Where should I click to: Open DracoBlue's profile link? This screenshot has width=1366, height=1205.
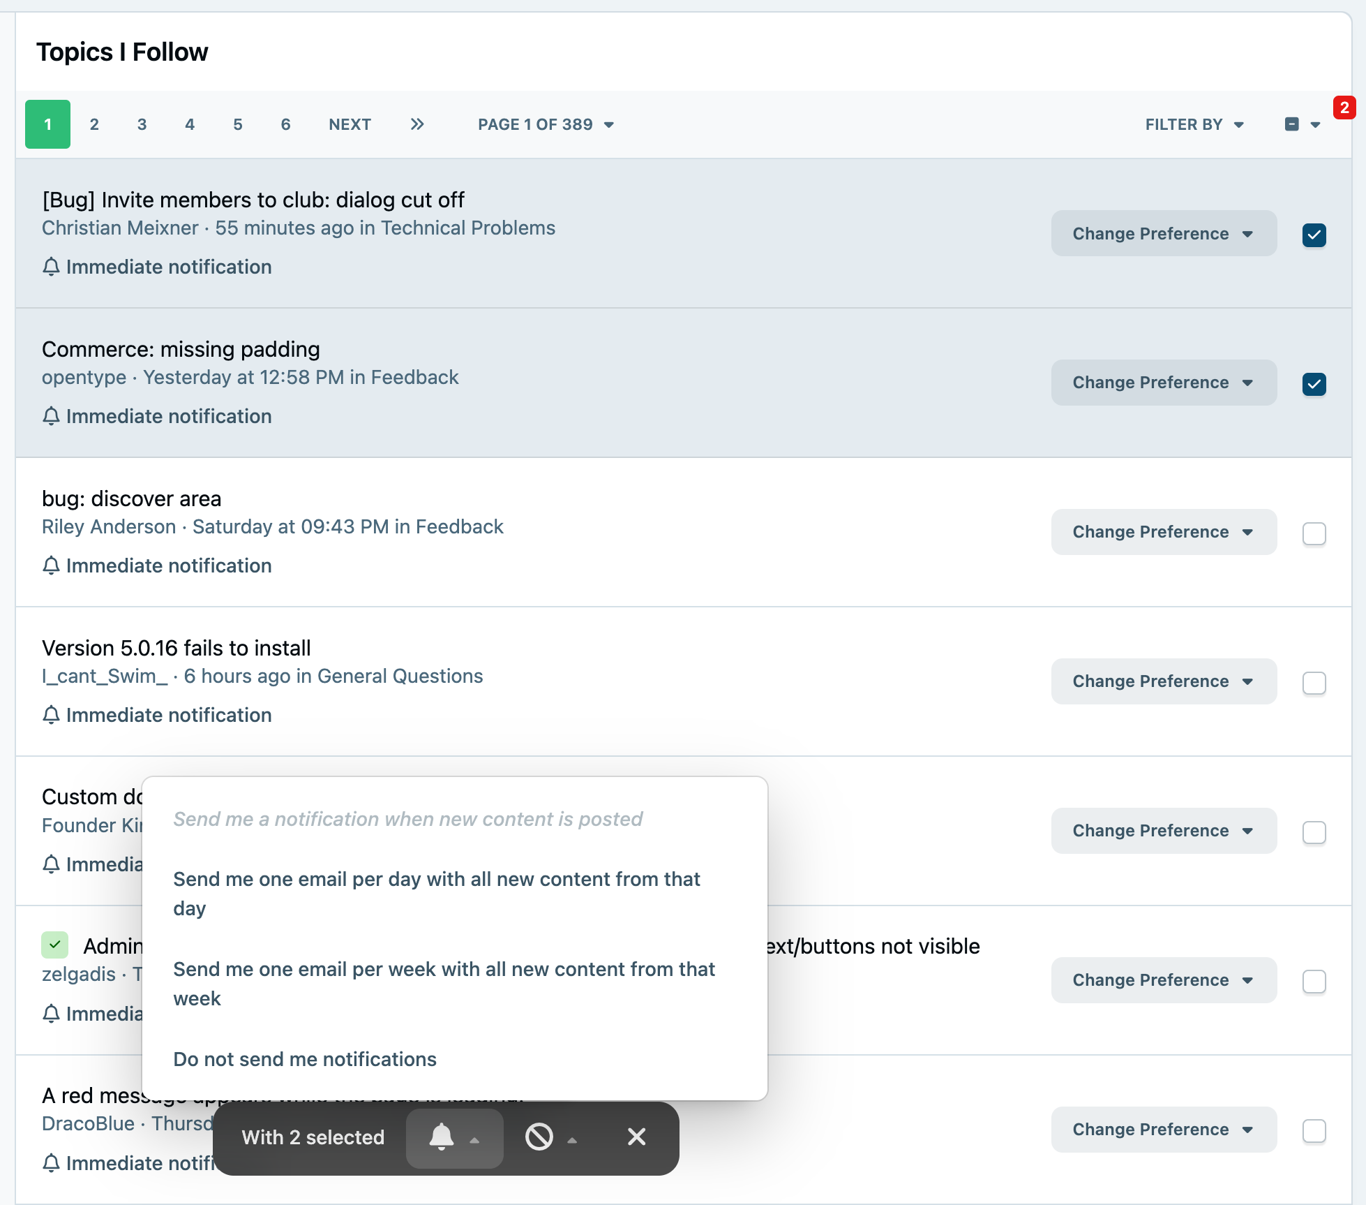pos(88,1124)
